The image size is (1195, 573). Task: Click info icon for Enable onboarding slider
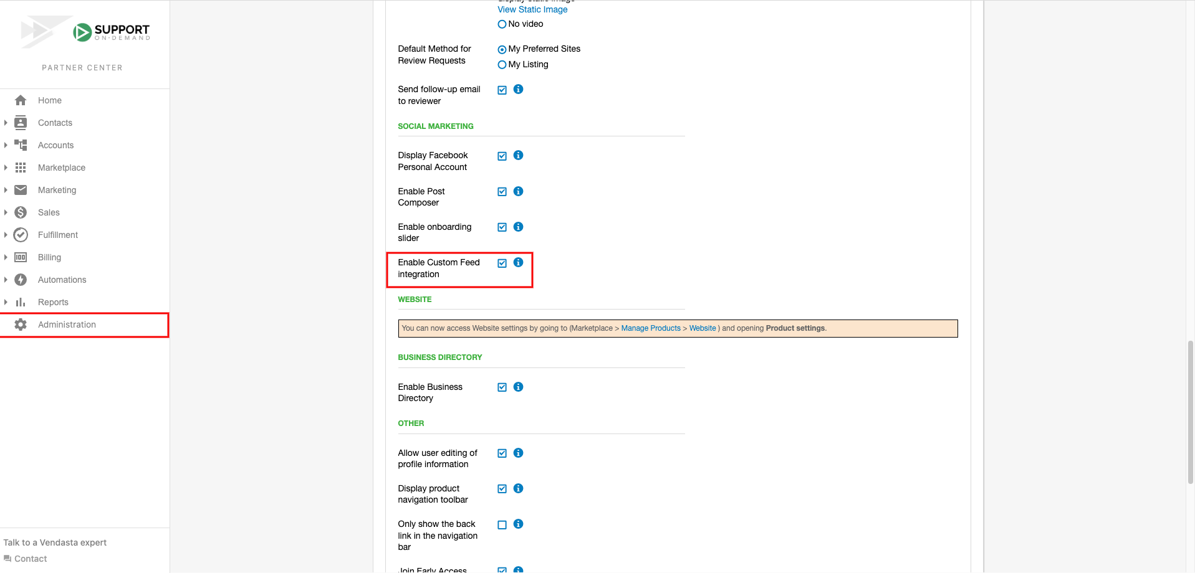pyautogui.click(x=518, y=227)
